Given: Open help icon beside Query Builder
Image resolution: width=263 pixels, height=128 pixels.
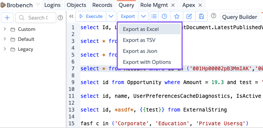Looking at the screenshot, I should click(213, 16).
